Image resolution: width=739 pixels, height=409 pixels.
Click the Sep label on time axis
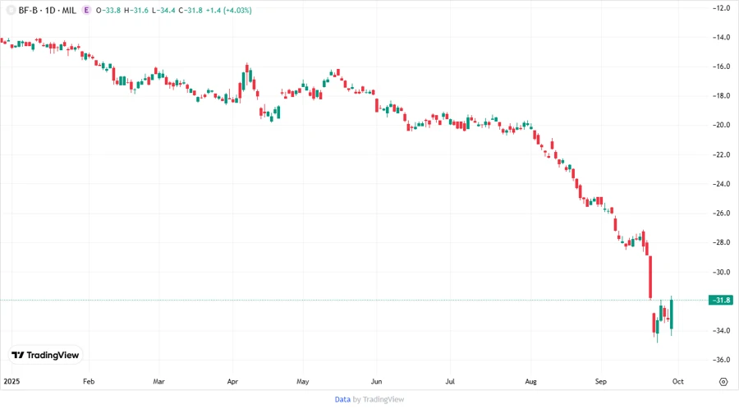(x=600, y=381)
